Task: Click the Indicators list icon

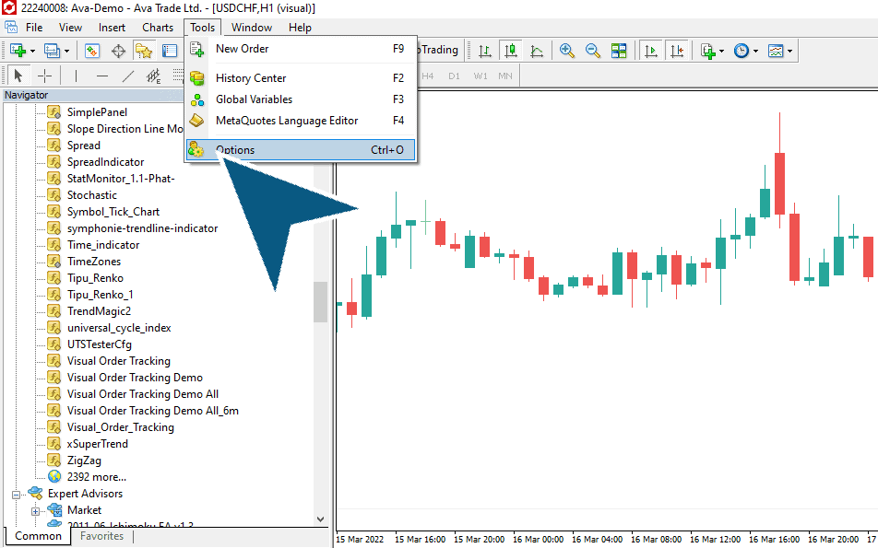Action: click(708, 51)
